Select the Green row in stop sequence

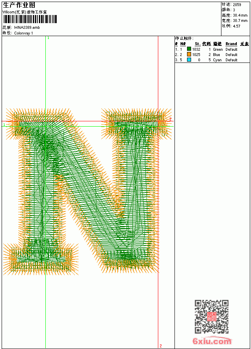[x=212, y=50]
